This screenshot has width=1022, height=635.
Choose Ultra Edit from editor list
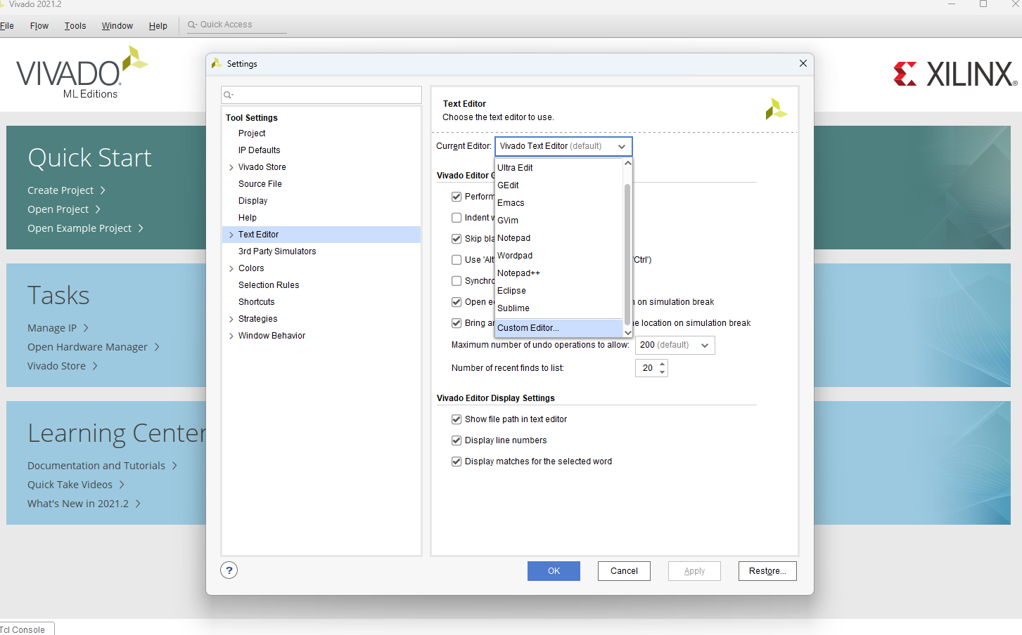click(559, 168)
